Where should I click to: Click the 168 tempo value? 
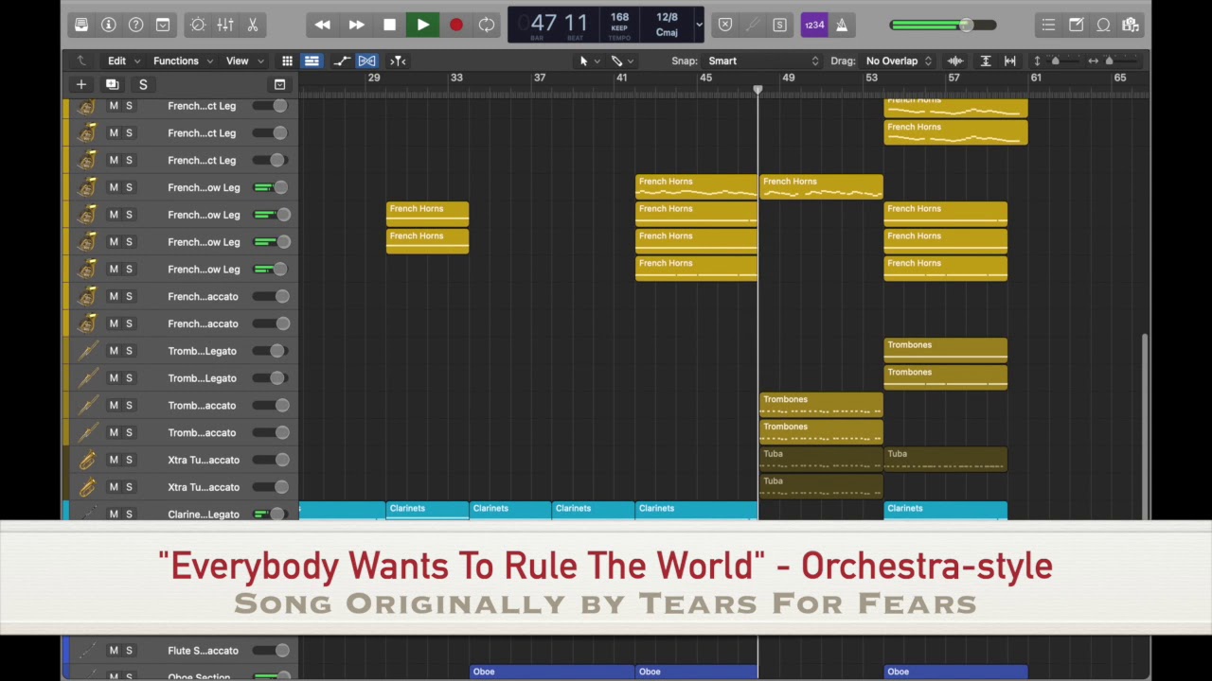coord(619,17)
